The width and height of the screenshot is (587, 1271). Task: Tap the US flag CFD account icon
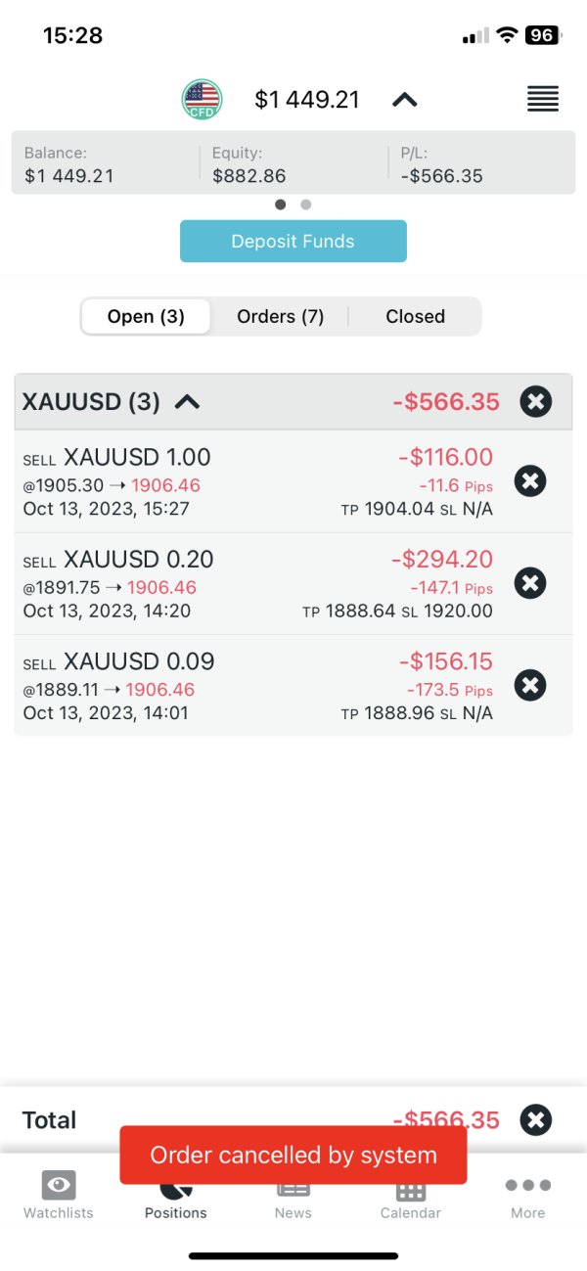tap(202, 99)
